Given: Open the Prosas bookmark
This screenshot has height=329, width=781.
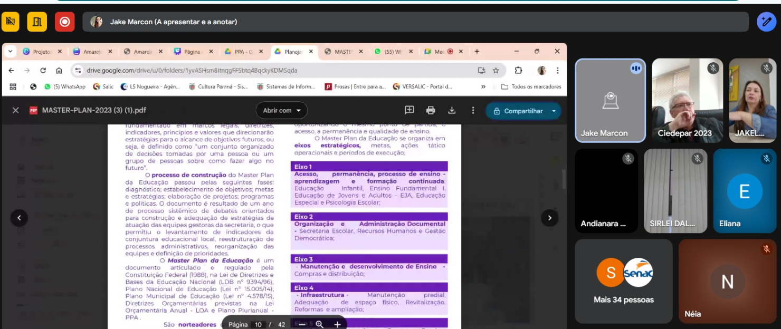Looking at the screenshot, I should point(355,86).
